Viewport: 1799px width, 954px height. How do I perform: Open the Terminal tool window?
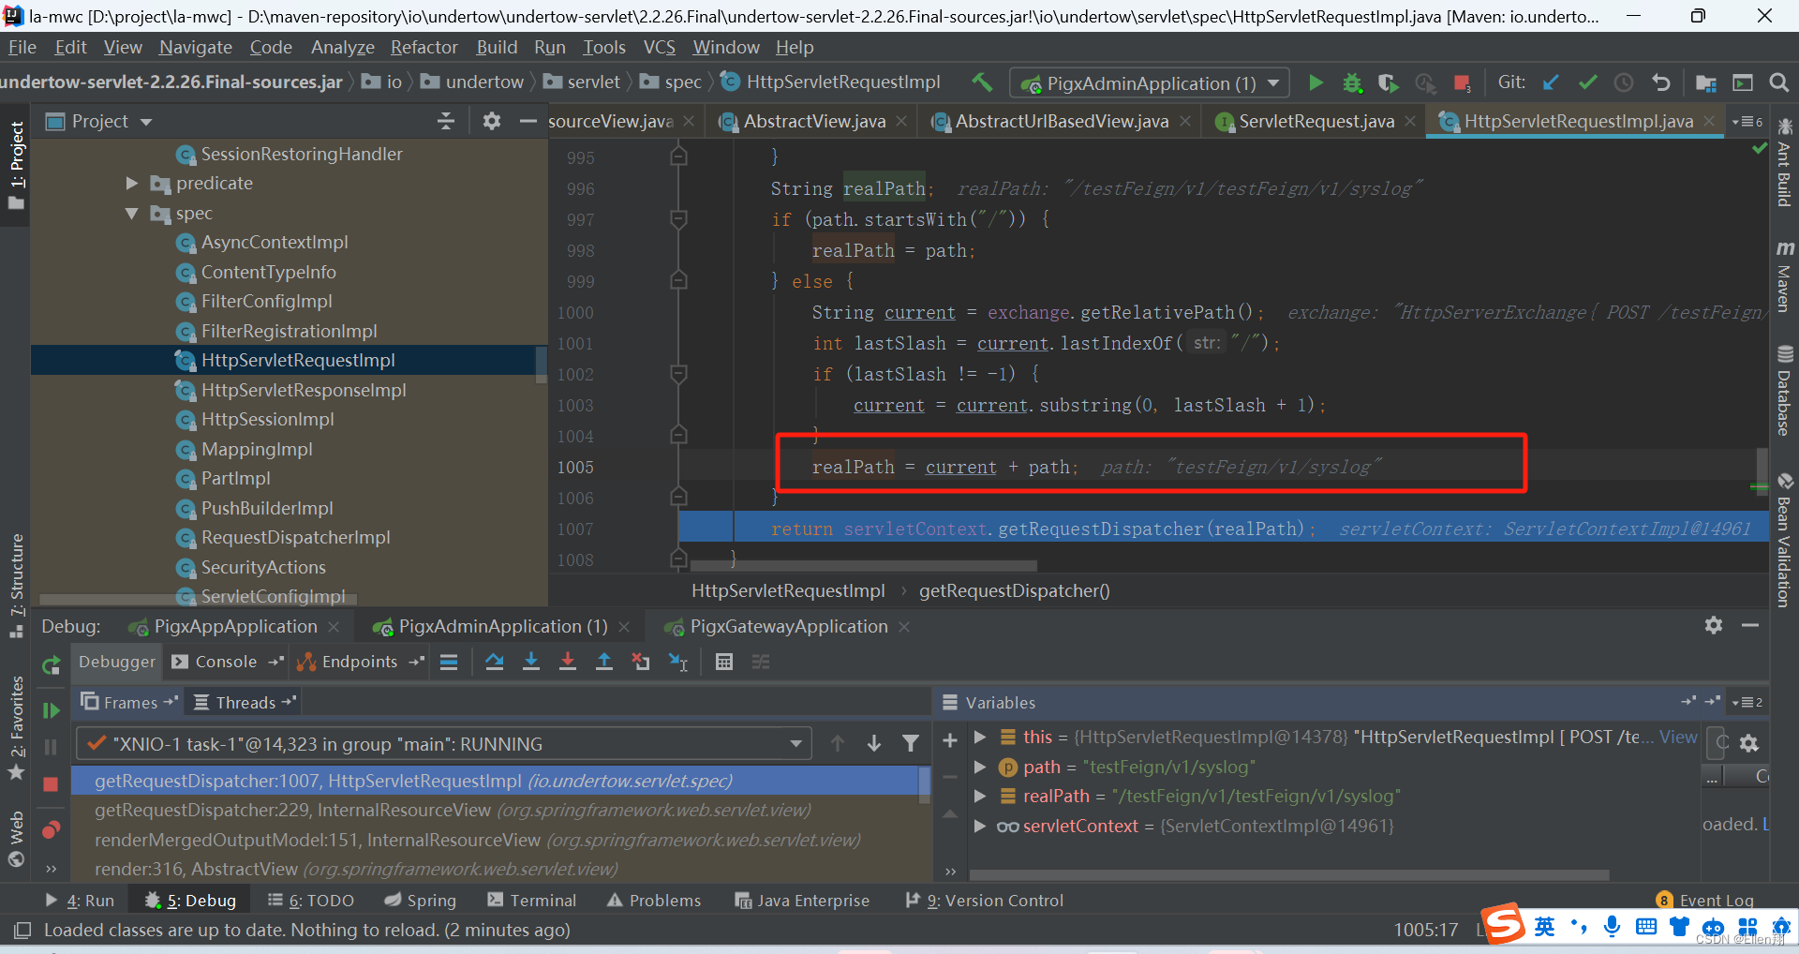click(531, 901)
